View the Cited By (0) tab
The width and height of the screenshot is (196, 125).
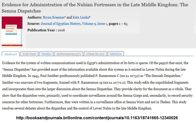[x=95, y=54]
